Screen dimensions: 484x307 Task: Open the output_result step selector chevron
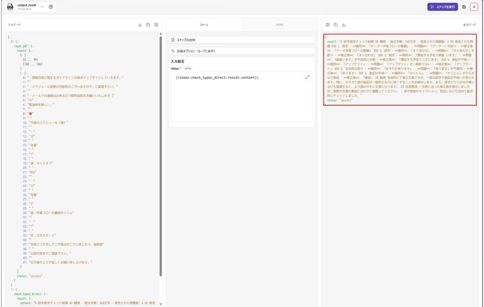[42, 7]
